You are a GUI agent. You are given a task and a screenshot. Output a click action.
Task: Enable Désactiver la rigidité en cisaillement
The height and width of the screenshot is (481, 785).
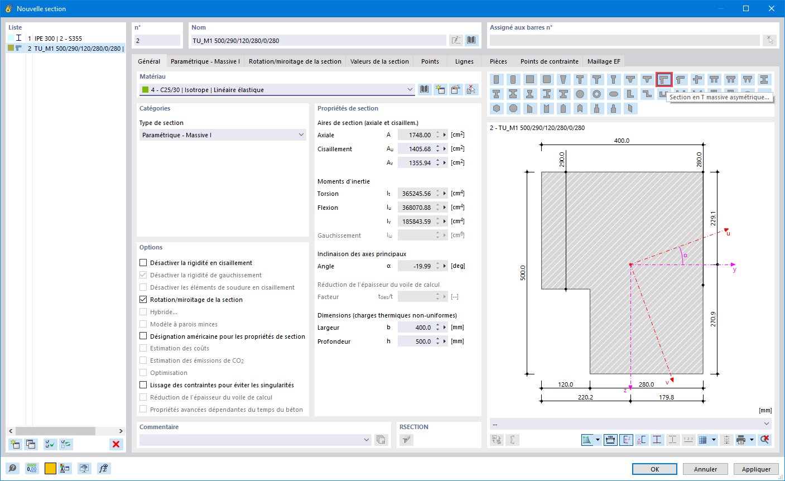point(143,263)
